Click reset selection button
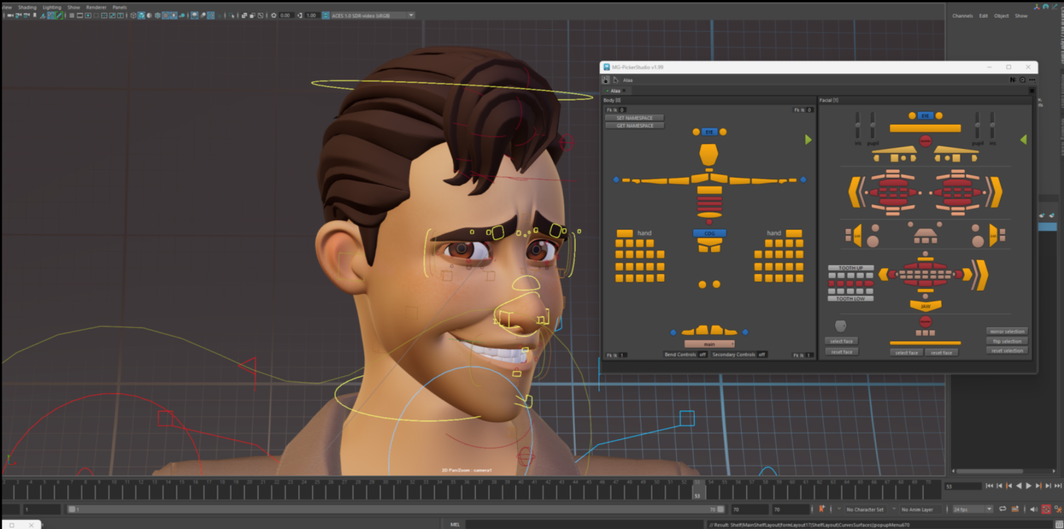Screen dimensions: 1064x529 (1007, 350)
